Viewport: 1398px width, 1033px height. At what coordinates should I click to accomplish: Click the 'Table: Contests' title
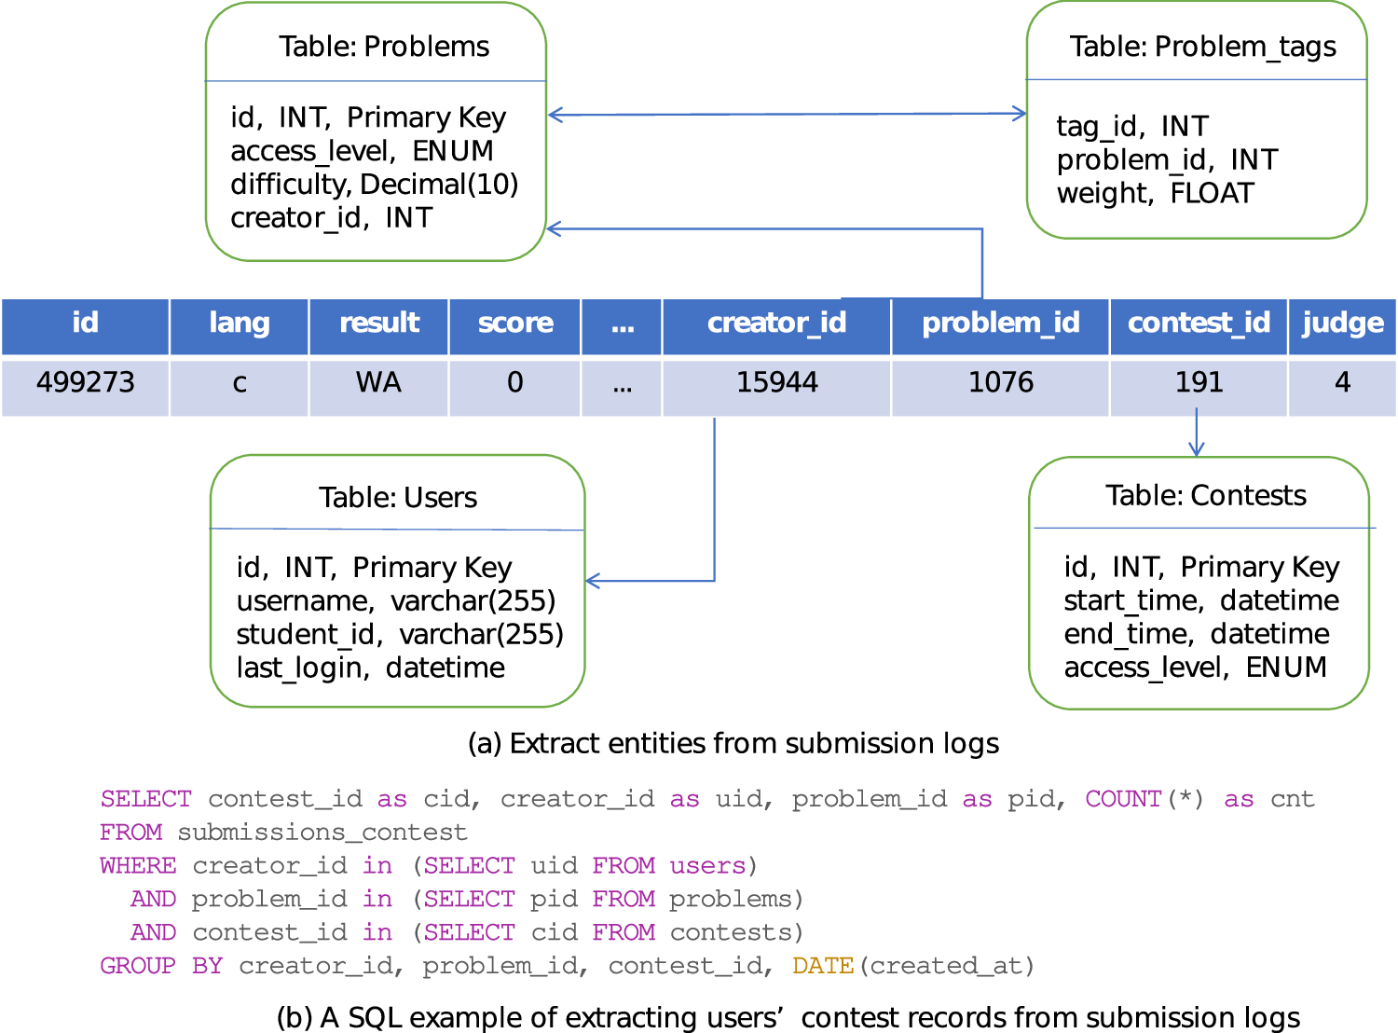click(1206, 495)
